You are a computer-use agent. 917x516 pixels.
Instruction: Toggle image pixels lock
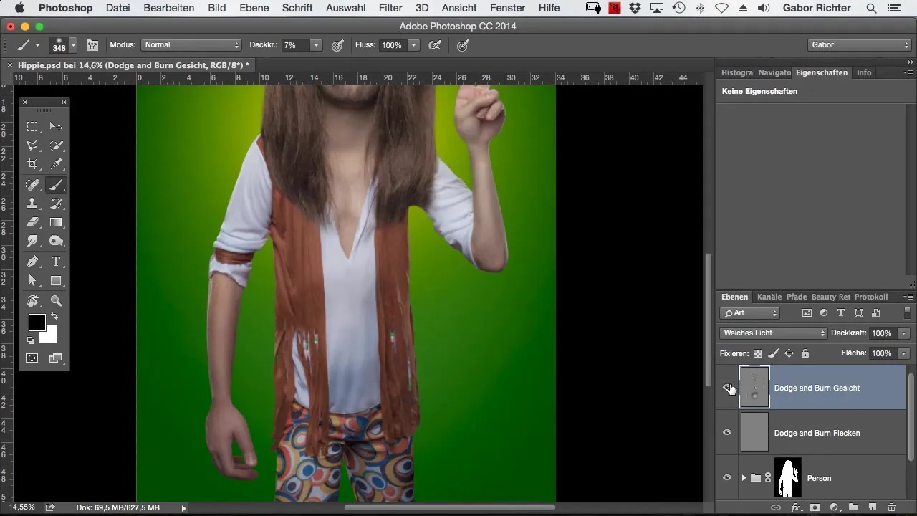(774, 353)
